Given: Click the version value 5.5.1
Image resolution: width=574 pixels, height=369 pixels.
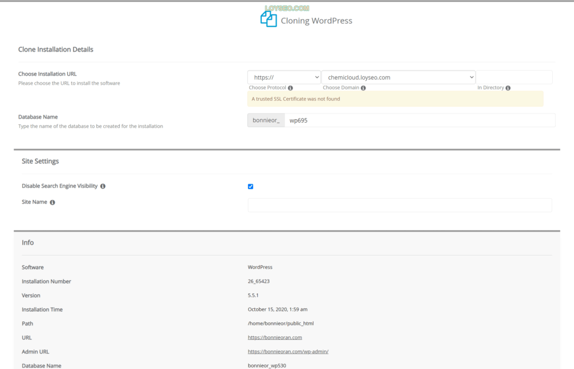Looking at the screenshot, I should click(253, 295).
